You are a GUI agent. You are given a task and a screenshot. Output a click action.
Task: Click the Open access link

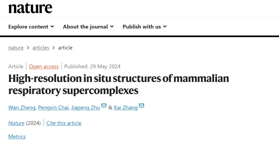point(44,67)
